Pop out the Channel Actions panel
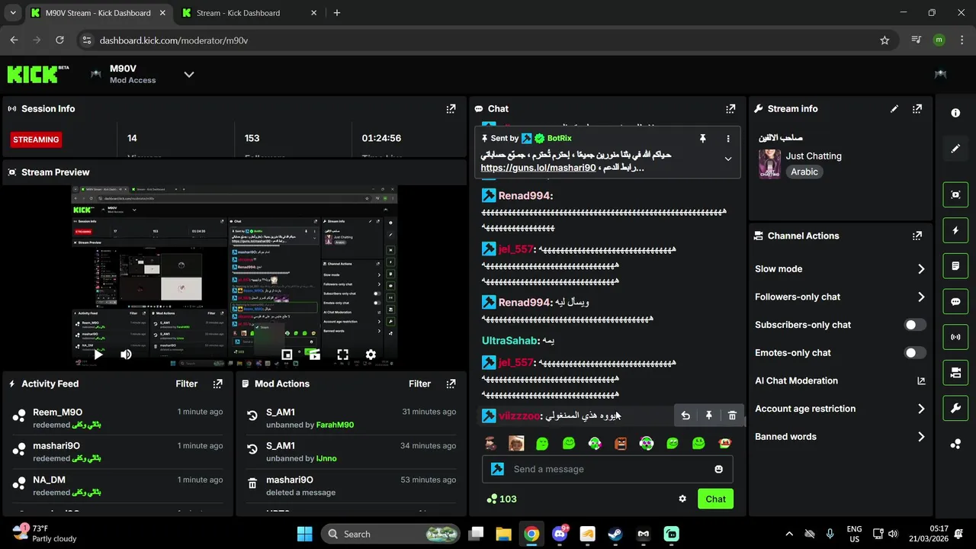Viewport: 976px width, 549px height. 917,236
